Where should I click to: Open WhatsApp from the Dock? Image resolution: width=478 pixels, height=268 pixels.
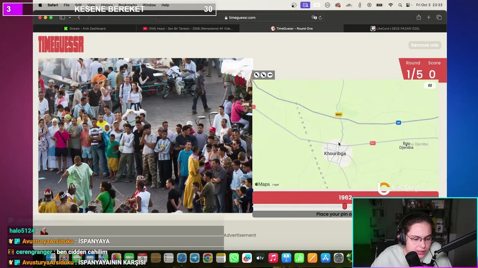[234, 258]
